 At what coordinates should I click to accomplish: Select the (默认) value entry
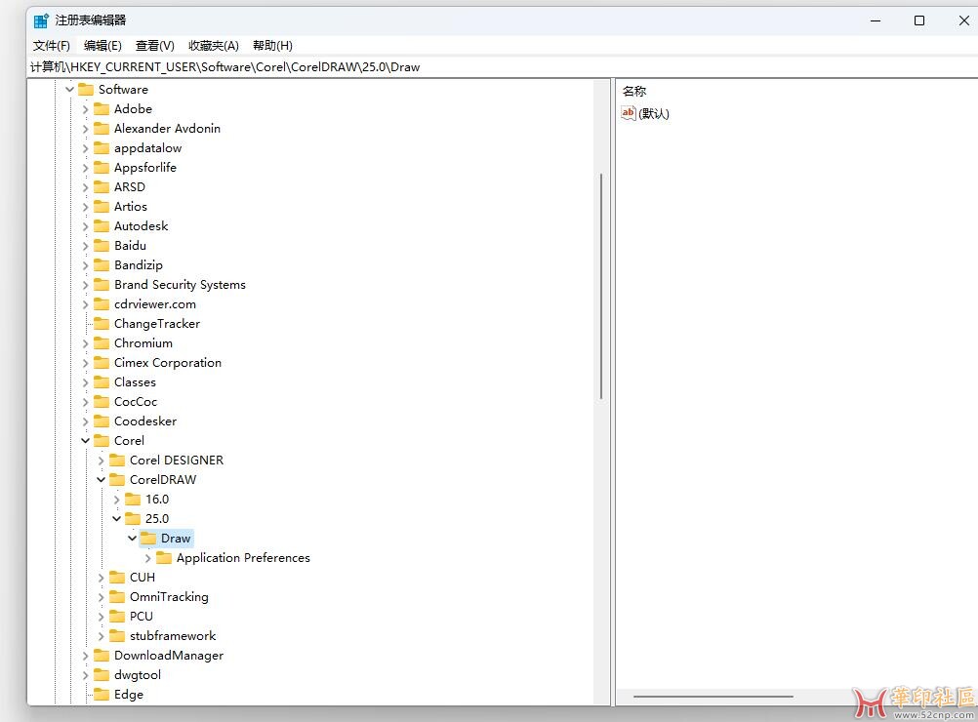(x=654, y=113)
